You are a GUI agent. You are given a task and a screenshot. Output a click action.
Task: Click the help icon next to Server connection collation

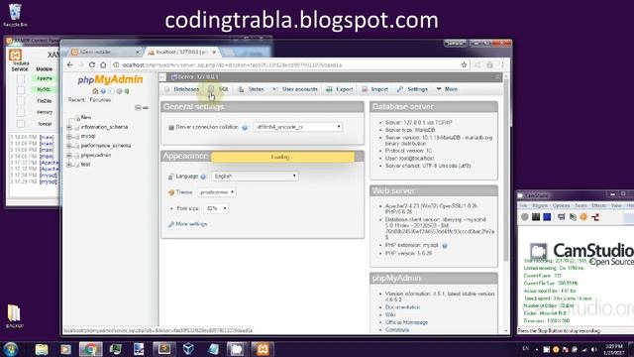pos(245,128)
